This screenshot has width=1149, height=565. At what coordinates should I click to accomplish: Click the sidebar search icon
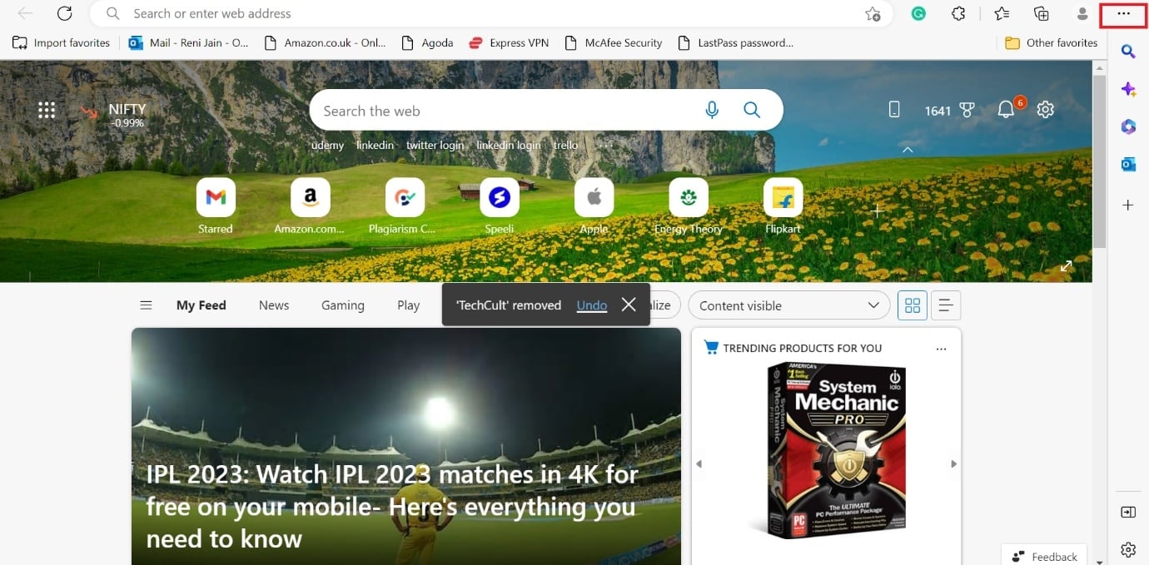pyautogui.click(x=1128, y=52)
